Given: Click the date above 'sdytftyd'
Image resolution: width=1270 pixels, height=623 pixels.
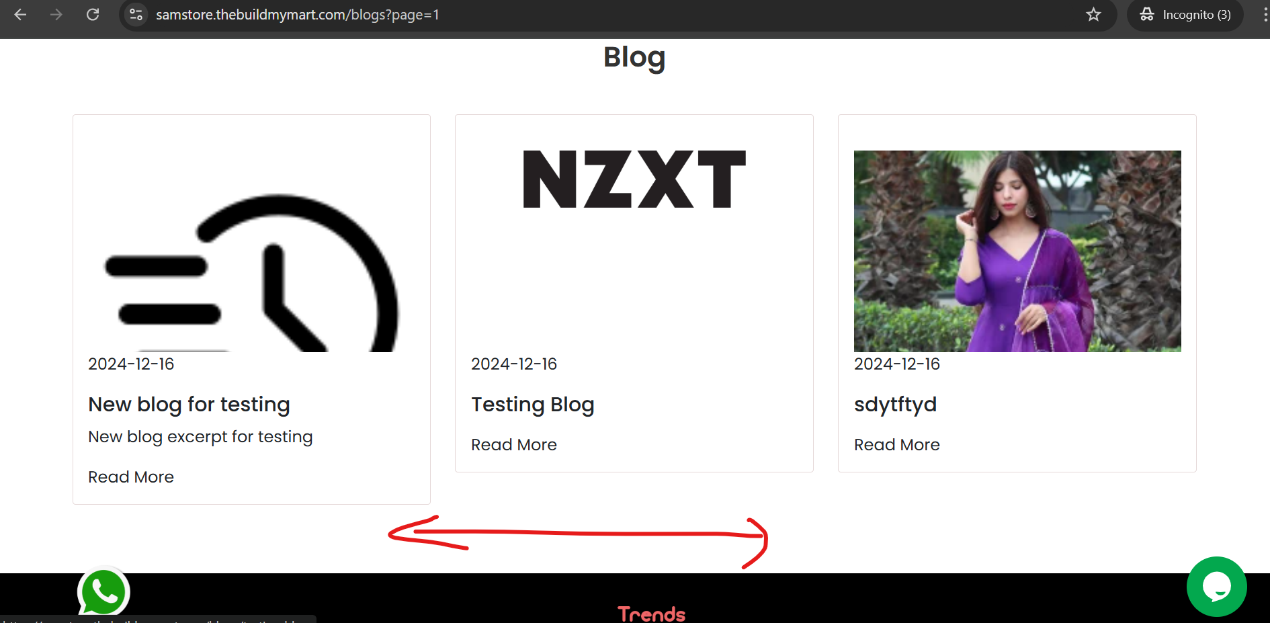Looking at the screenshot, I should (897, 364).
